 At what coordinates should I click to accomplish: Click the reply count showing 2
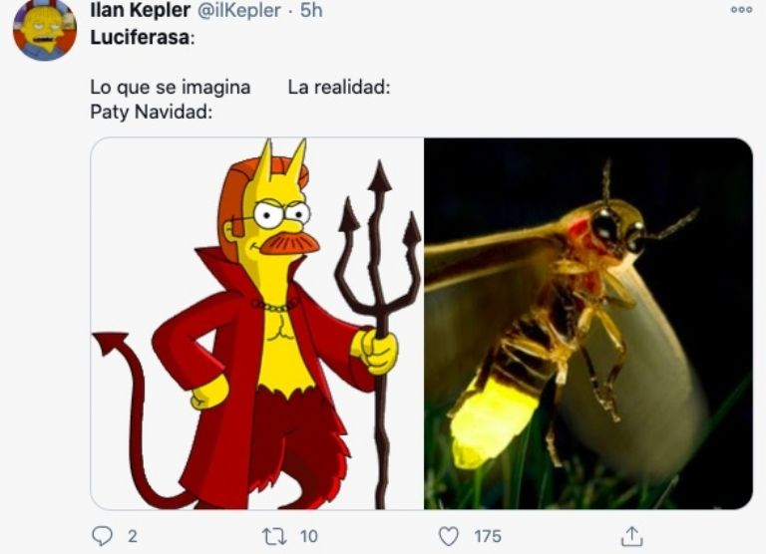point(133,536)
